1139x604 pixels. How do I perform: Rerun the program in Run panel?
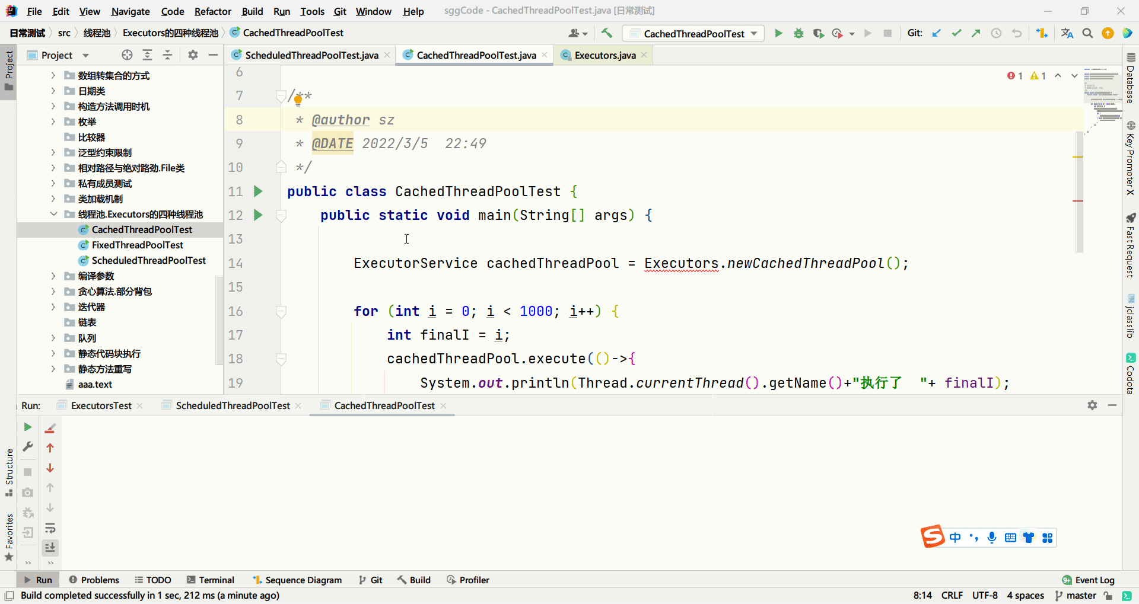pos(27,427)
